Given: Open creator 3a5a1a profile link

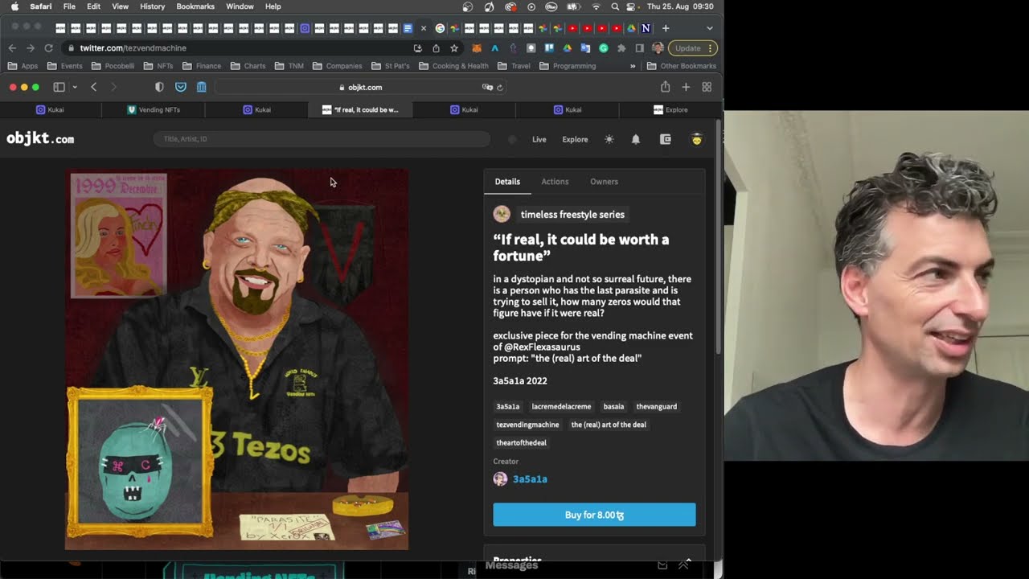Looking at the screenshot, I should [x=530, y=479].
